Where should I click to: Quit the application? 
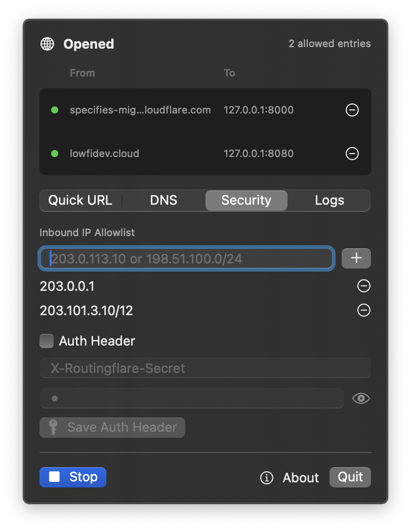click(x=350, y=477)
